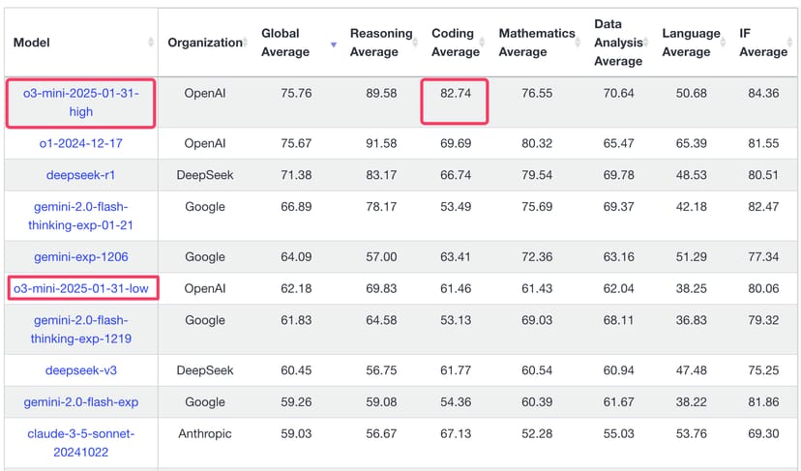Toggle the Global Average sort arrow
Viewport: 801px width, 471px height.
coord(334,44)
